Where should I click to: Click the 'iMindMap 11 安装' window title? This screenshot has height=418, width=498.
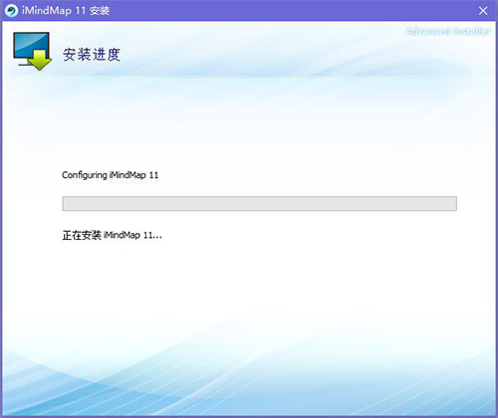point(66,11)
